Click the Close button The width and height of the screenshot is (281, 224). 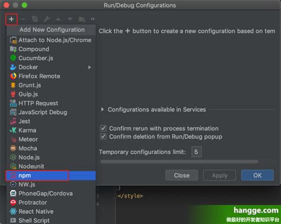pos(181,175)
